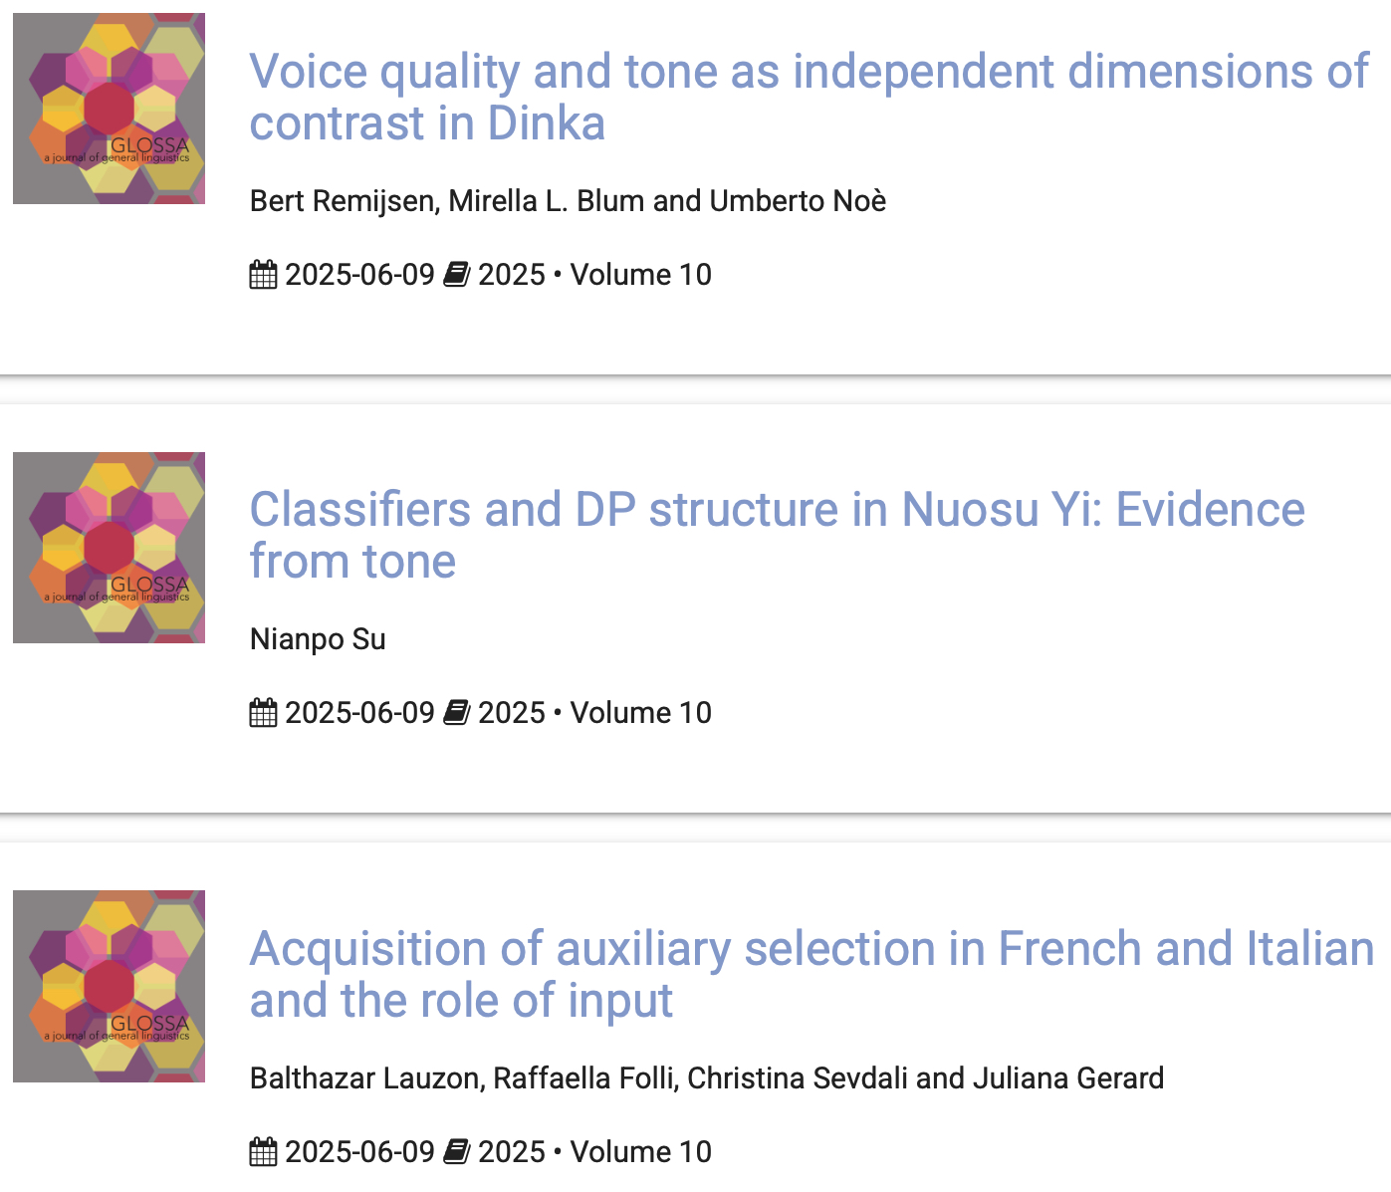The image size is (1391, 1192).
Task: Click the calendar icon for the auxiliary selection article
Action: [263, 1152]
